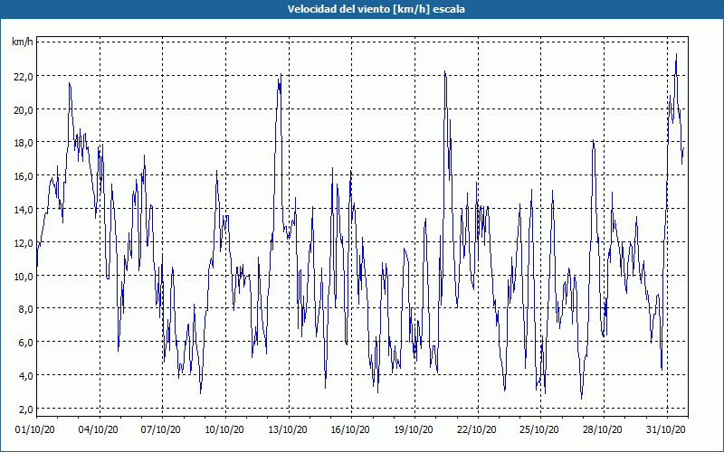Click the '22/10/20' date label
Image resolution: width=724 pixels, height=452 pixels.
(477, 429)
